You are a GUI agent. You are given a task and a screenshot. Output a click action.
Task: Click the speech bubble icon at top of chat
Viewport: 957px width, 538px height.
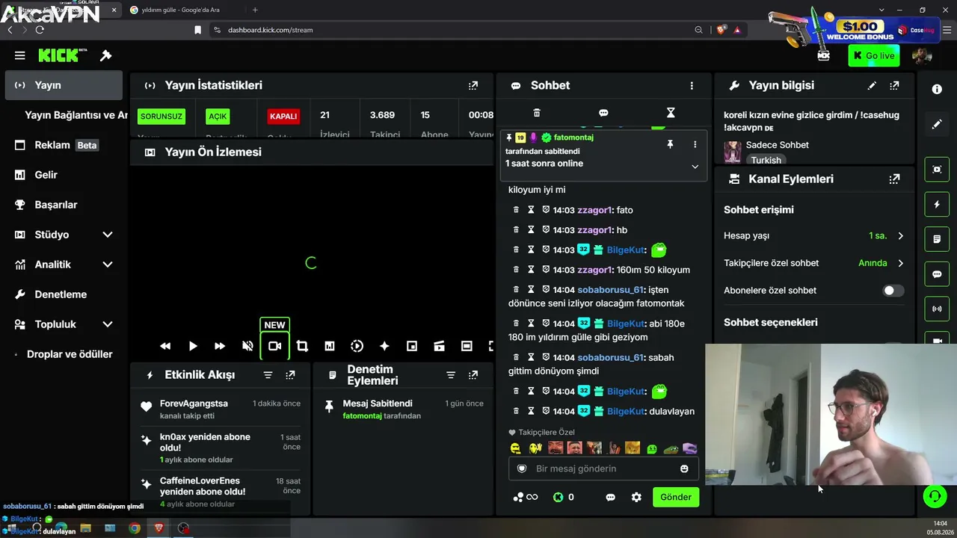[603, 113]
